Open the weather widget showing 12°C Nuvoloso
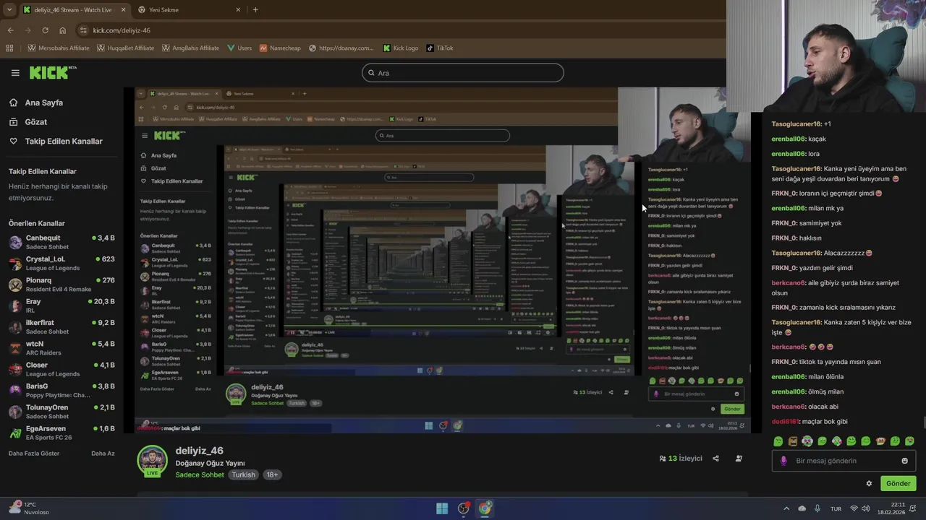The image size is (926, 520). tap(29, 508)
